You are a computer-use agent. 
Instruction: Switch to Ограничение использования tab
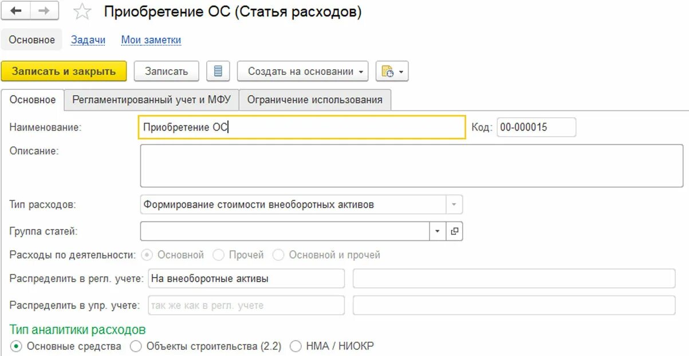point(314,100)
